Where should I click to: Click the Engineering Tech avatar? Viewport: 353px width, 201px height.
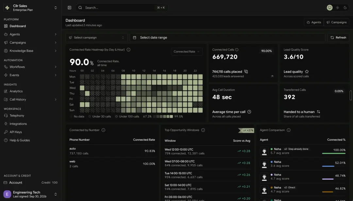7,194
